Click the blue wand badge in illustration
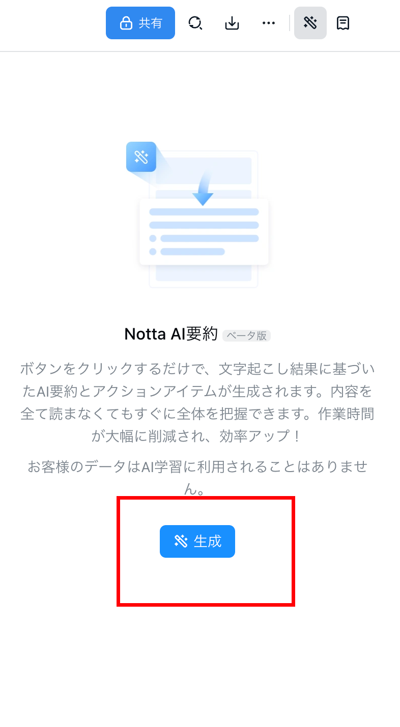The image size is (400, 727). click(x=141, y=157)
